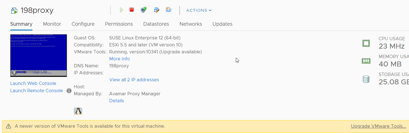409x133 pixels.
Task: Go to the Networks tab
Action: click(191, 24)
